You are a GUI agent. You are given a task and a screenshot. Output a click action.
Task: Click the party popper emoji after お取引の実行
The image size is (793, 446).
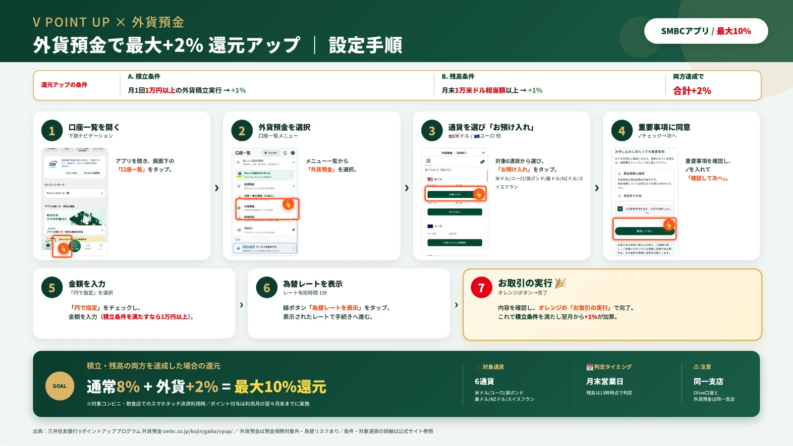pyautogui.click(x=560, y=283)
